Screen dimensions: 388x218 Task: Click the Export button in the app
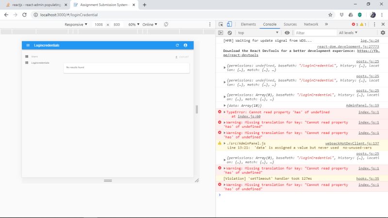click(182, 57)
